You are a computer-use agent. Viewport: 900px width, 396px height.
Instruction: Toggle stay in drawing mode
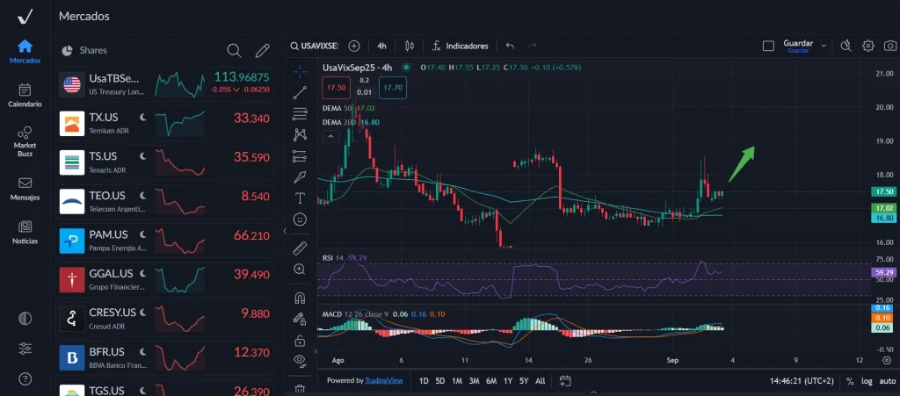click(300, 319)
